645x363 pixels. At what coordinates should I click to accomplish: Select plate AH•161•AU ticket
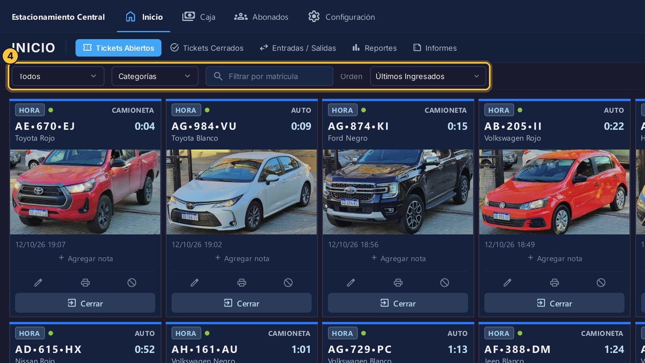pyautogui.click(x=205, y=349)
